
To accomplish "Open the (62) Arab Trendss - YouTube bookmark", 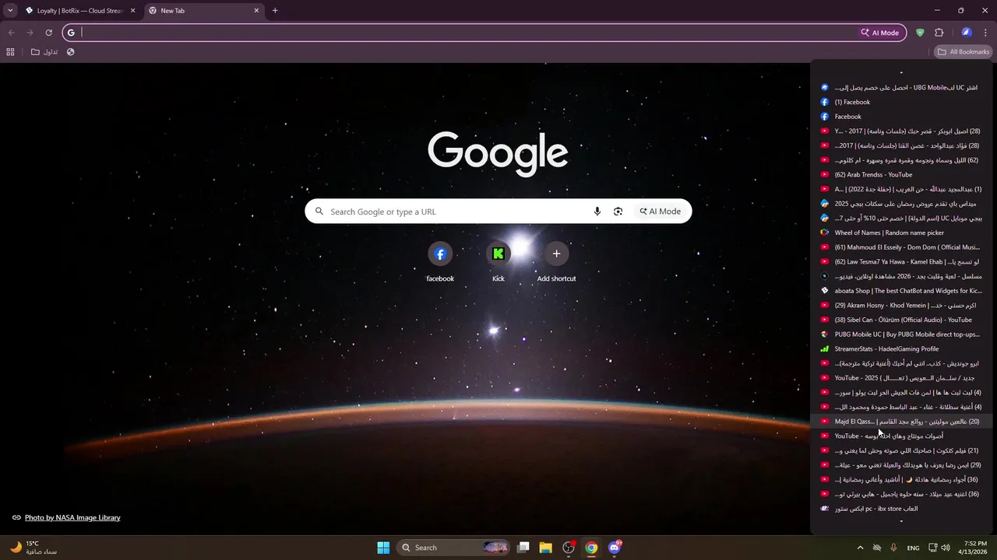I will click(901, 174).
